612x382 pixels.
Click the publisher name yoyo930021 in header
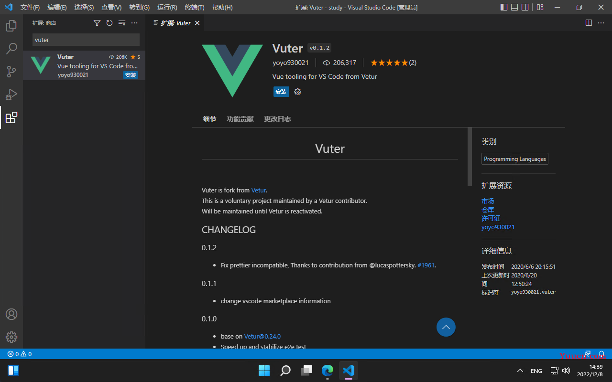coord(291,63)
